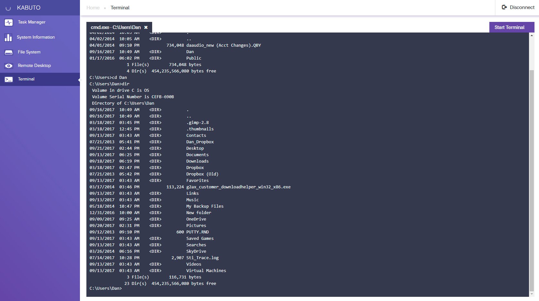Click Volume Serial Number CEFB-690B line
Viewport: 539px width, 301px height.
coord(133,97)
